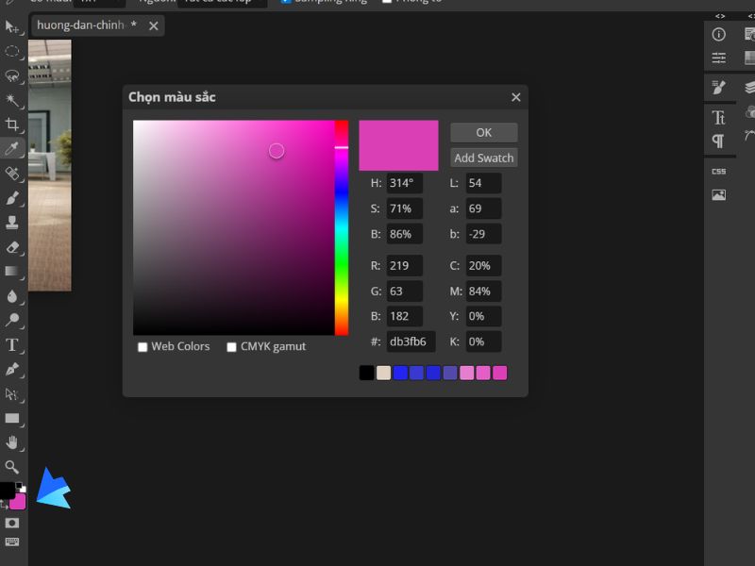Pick the beige swatch in the dialog
This screenshot has height=566, width=755.
383,373
